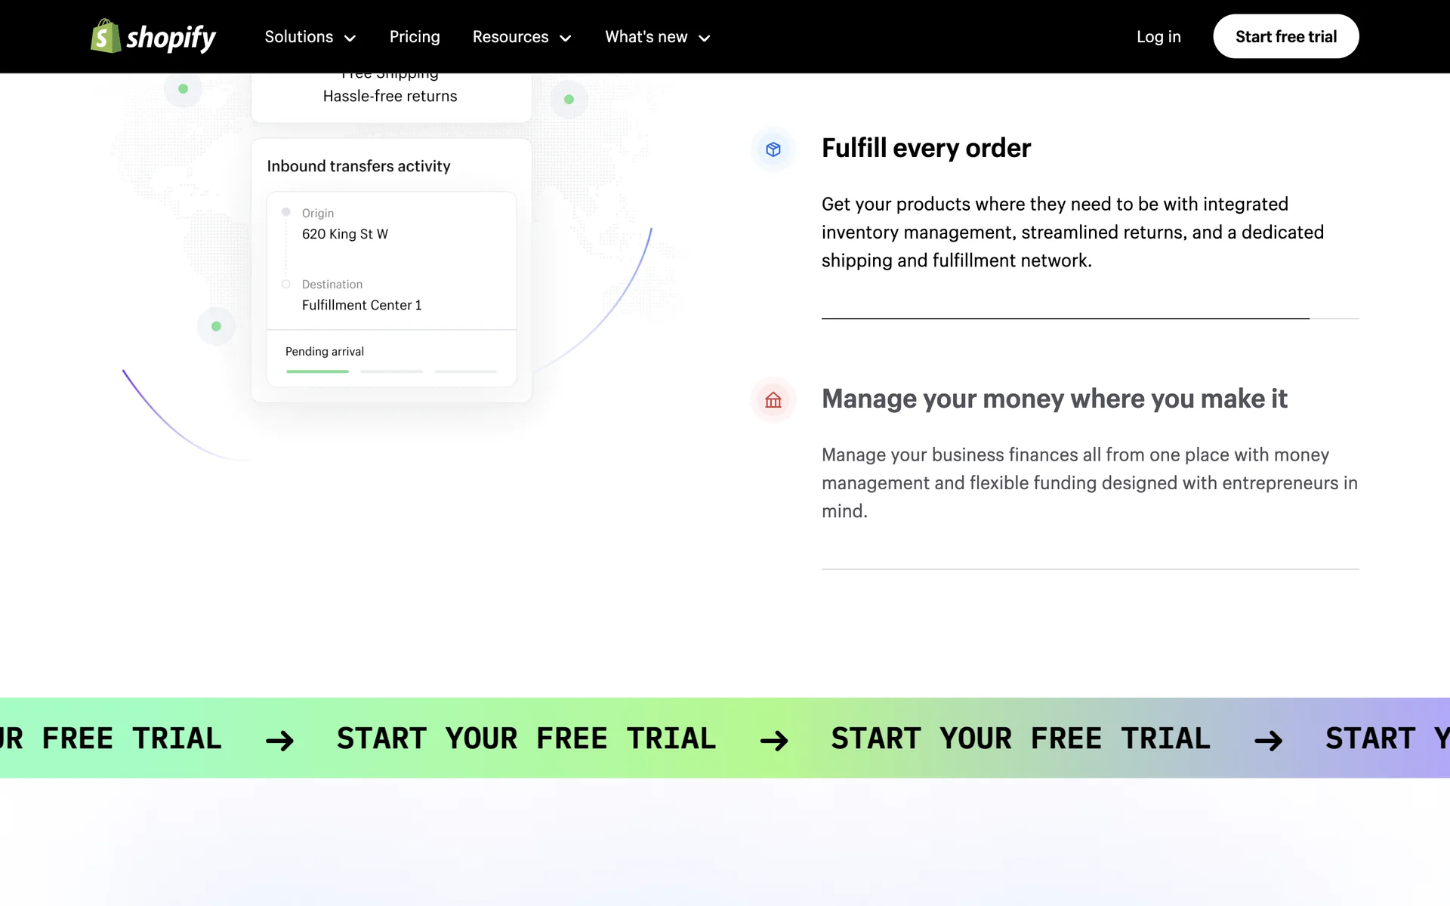Click the Shopify bag logo
Image resolution: width=1450 pixels, height=906 pixels.
(106, 36)
